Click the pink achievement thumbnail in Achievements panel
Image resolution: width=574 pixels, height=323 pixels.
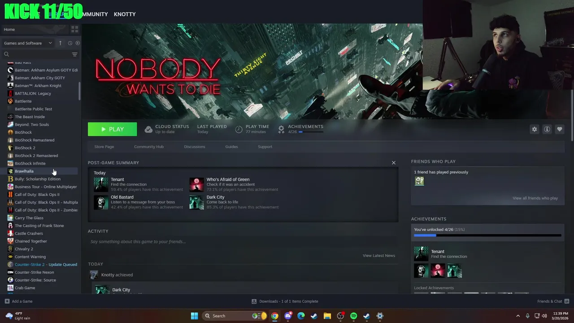pos(438,271)
